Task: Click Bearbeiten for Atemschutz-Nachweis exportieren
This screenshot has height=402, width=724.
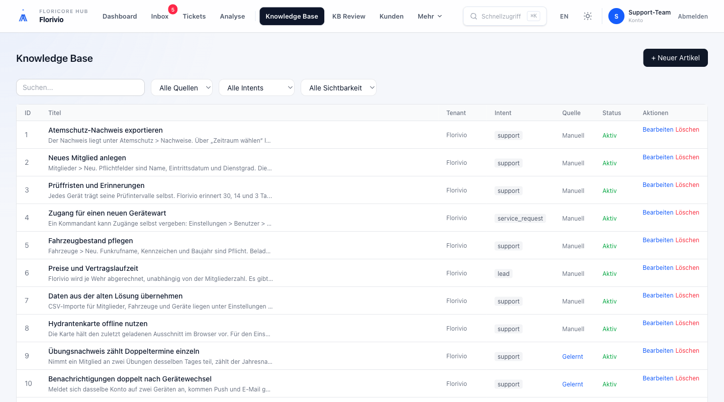Action: pos(658,130)
